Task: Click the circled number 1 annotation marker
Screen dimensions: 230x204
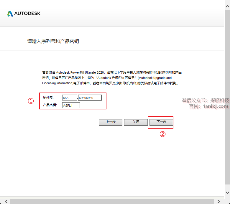Action: point(31,101)
